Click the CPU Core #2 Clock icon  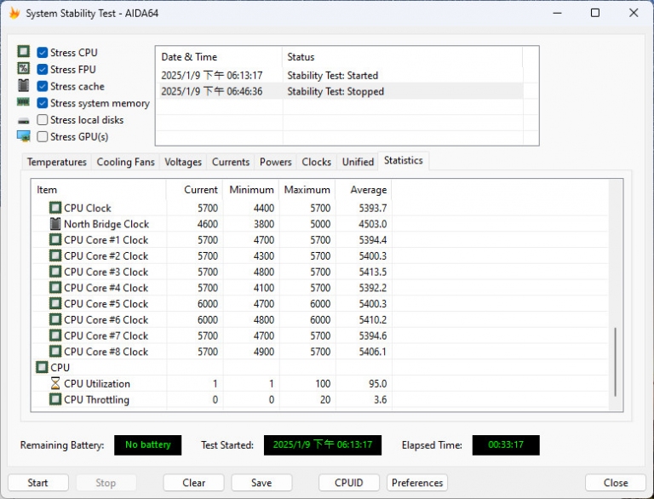click(55, 255)
